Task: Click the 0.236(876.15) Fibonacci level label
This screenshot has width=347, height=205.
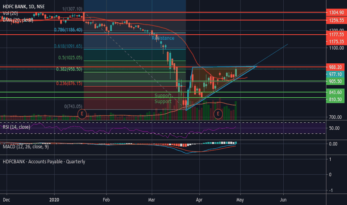Action: [x=69, y=83]
